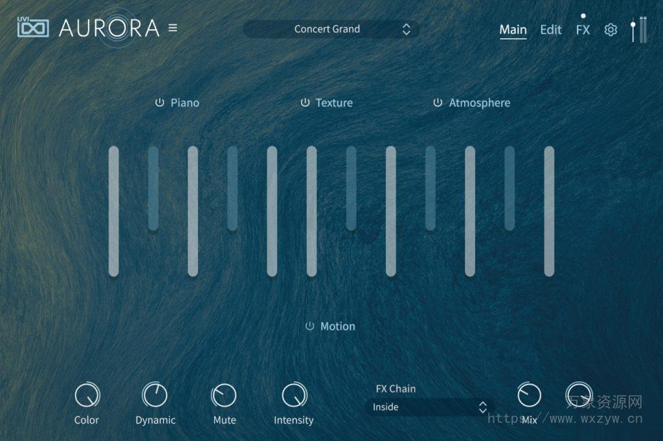
Task: Adjust the Color knob
Action: (x=87, y=396)
